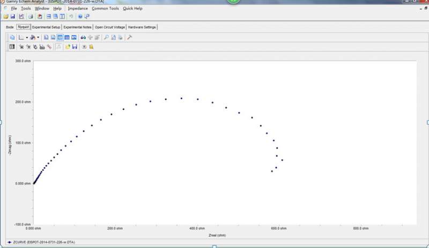Click the red chain link icon
This screenshot has height=248, width=429.
[49, 47]
